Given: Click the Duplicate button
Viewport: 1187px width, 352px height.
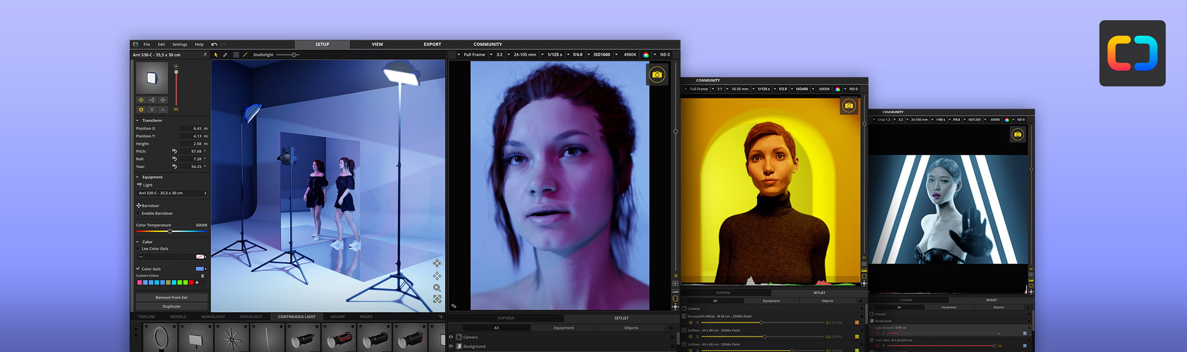Looking at the screenshot, I should [171, 306].
